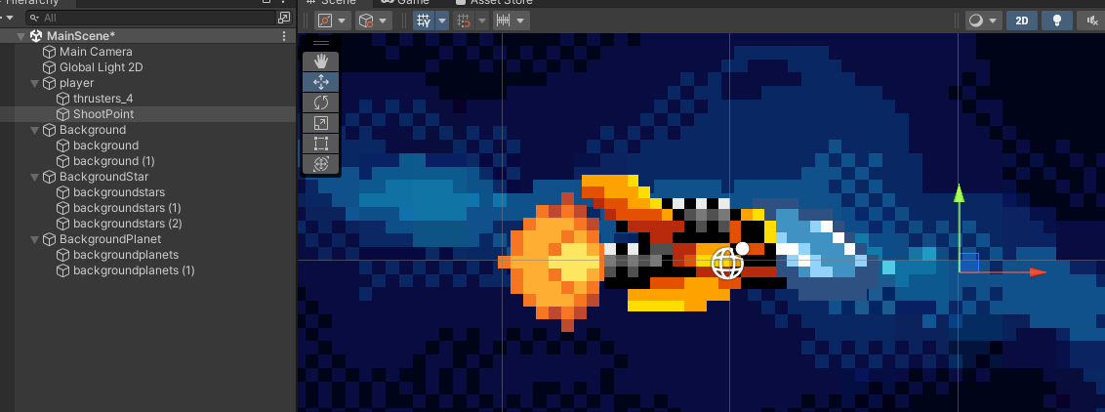
Task: Select the Hand view tool
Action: click(x=320, y=62)
